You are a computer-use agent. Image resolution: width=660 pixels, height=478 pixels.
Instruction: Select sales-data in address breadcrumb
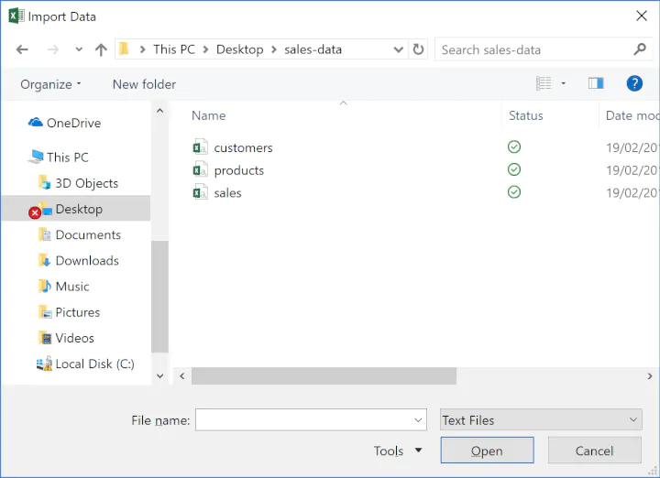click(x=313, y=49)
